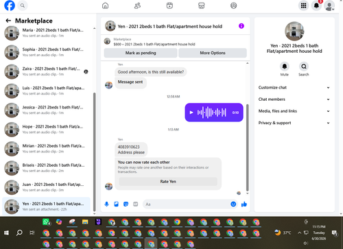Play the 0:10 audio clip
The image size is (343, 249).
(191, 112)
